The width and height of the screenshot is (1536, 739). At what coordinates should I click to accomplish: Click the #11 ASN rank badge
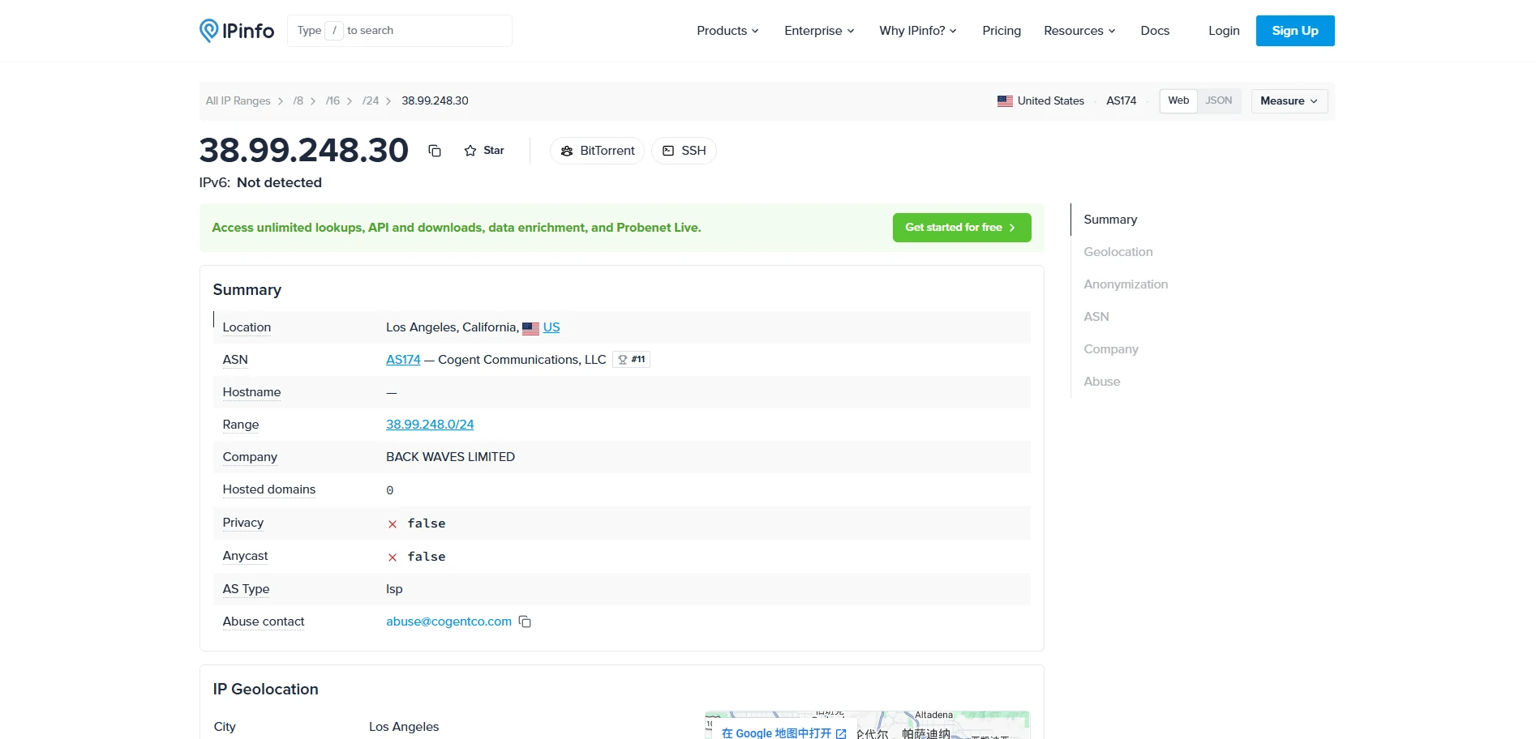pos(631,359)
